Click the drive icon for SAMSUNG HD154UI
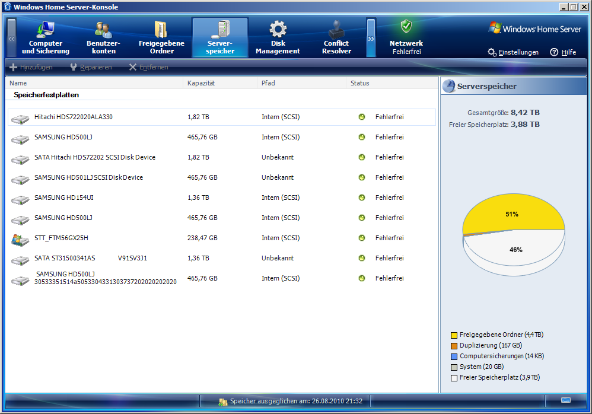The width and height of the screenshot is (592, 414). point(20,200)
